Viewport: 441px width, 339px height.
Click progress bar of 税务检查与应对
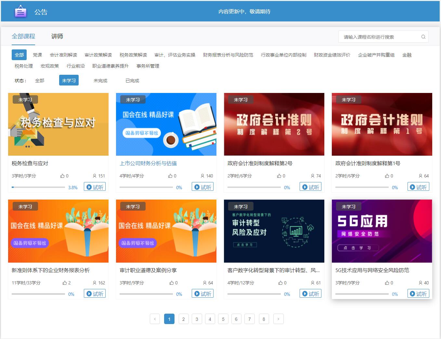pos(38,187)
